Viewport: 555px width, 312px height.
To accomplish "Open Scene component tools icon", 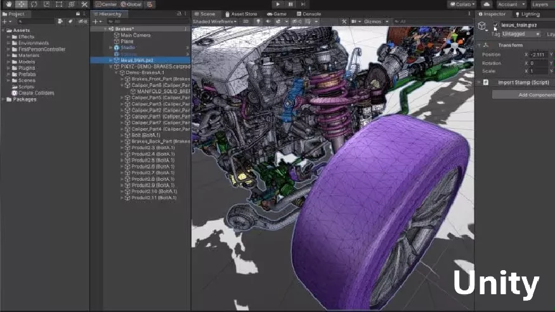I will click(x=344, y=22).
